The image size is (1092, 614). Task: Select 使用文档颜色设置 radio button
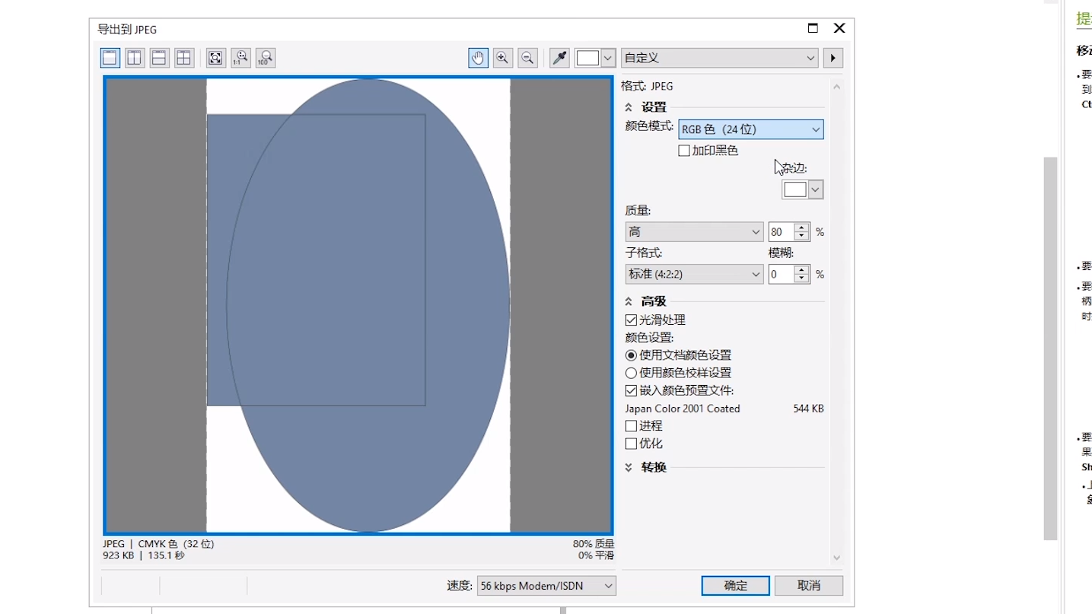tap(631, 355)
